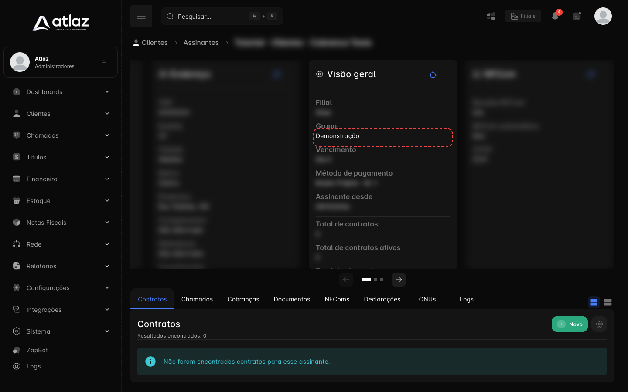Open the Documentos tab

click(x=292, y=299)
